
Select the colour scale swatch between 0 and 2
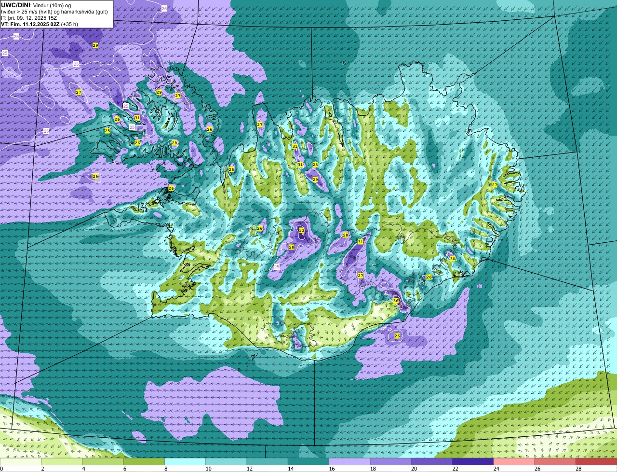pos(21,462)
